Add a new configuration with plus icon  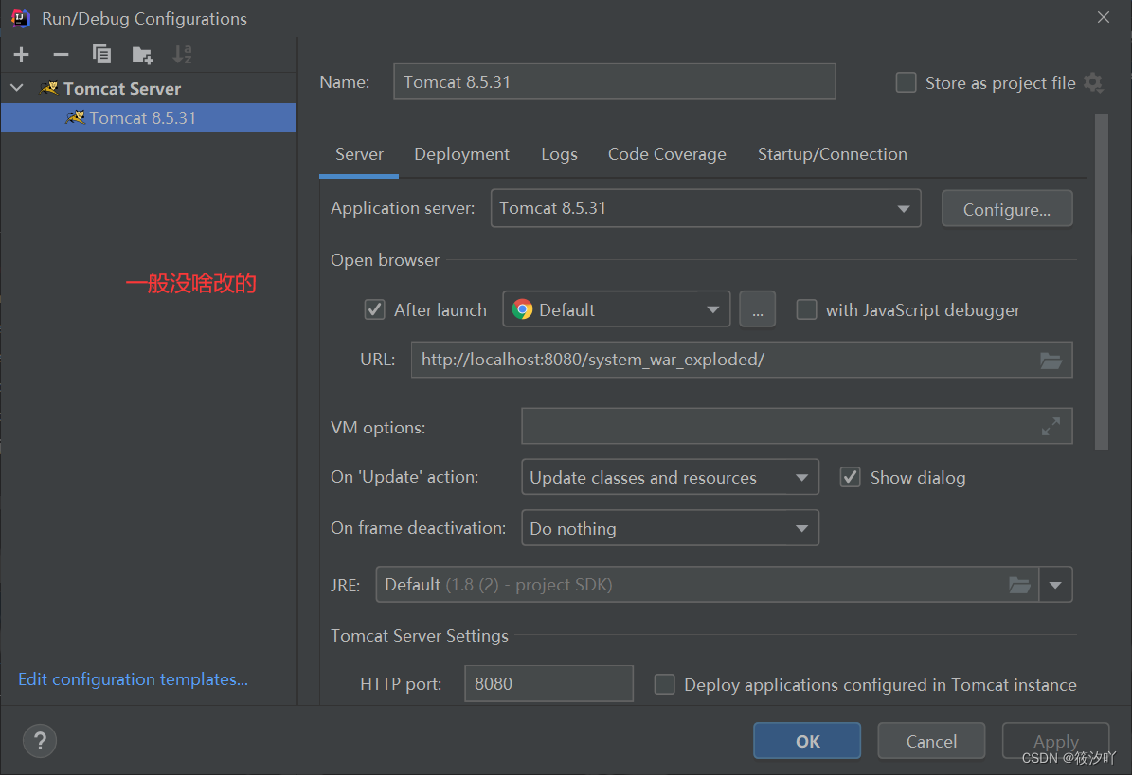click(21, 54)
